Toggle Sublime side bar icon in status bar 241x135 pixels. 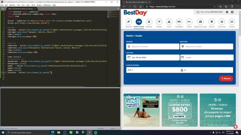3,128
